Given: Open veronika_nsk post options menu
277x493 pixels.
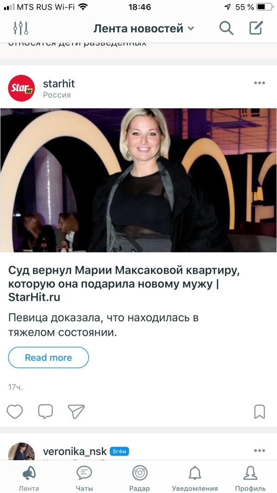Looking at the screenshot, I should 259,450.
